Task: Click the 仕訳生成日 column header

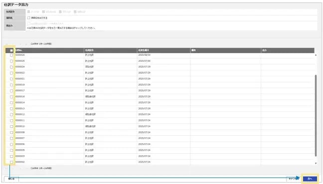Action: (x=163, y=50)
